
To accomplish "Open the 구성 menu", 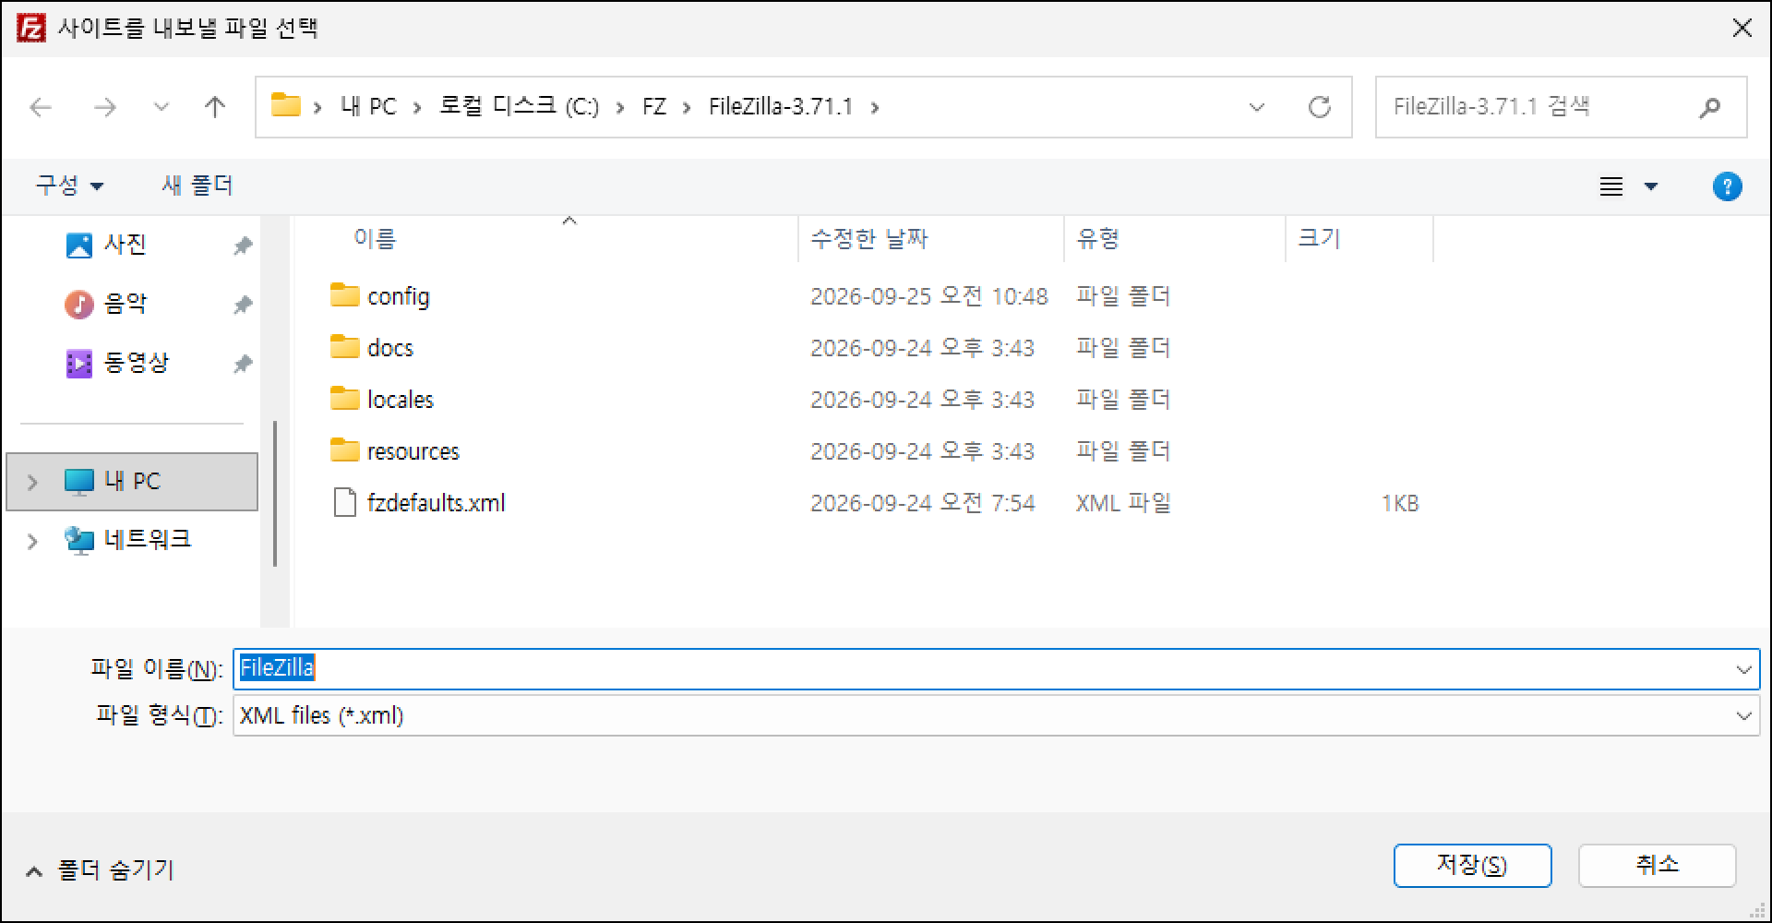I will point(70,186).
